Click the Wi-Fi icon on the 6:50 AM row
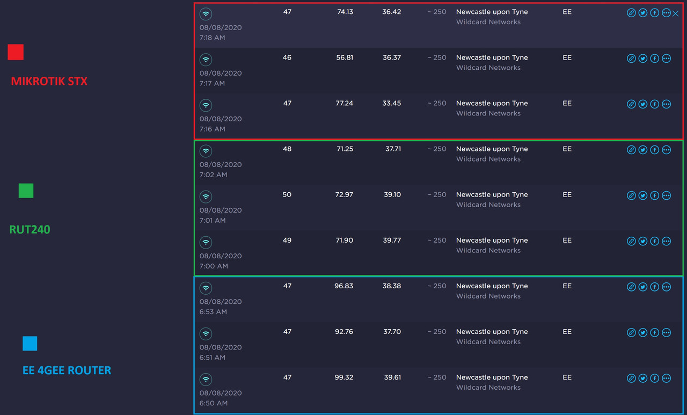Viewport: 687px width, 415px height. pyautogui.click(x=206, y=379)
